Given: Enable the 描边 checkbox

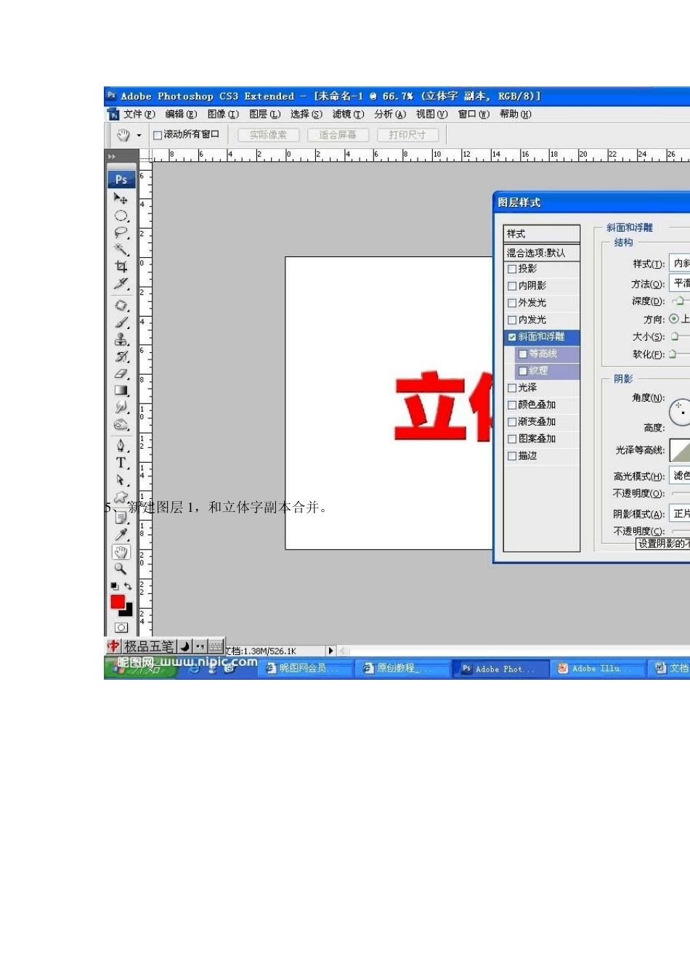Looking at the screenshot, I should click(x=512, y=456).
